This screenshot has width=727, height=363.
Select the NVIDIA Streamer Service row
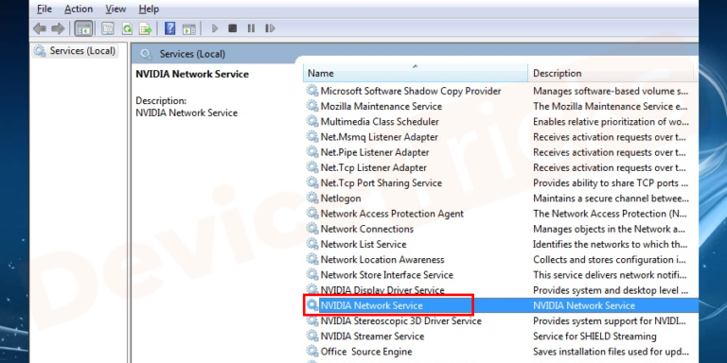502,337
